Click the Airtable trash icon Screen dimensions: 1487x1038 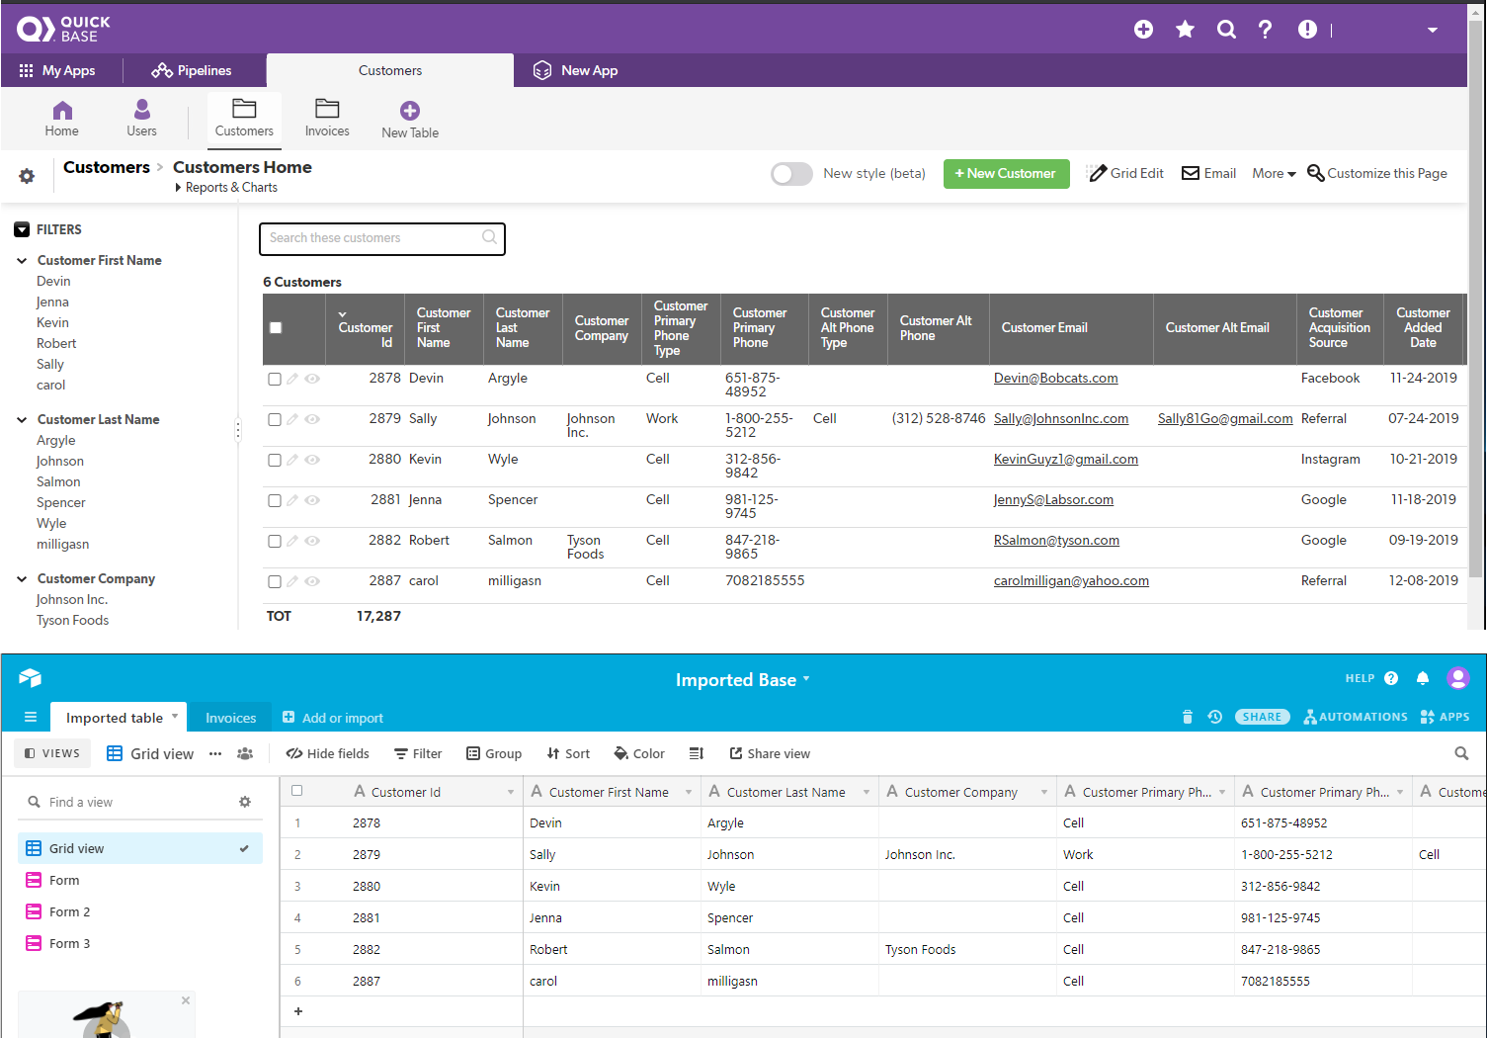pyautogui.click(x=1188, y=717)
